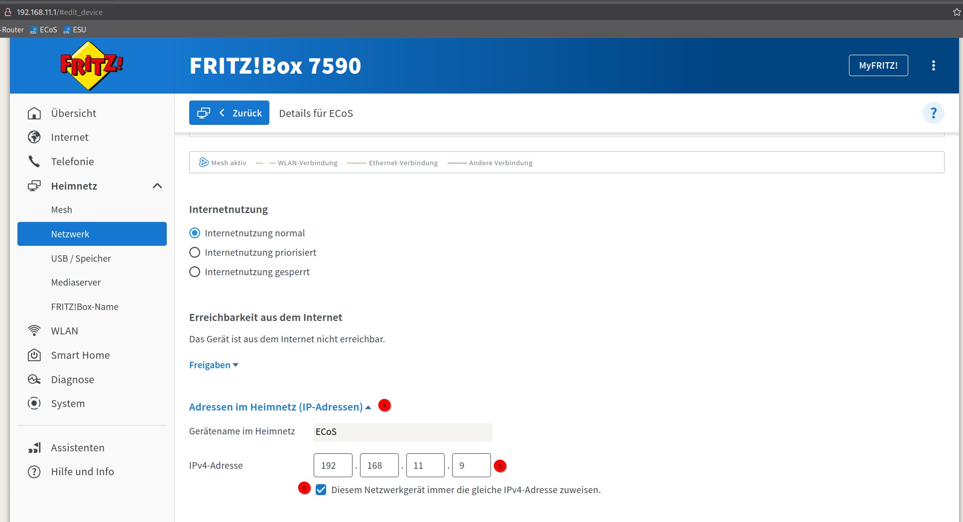Screen dimensions: 963x522
Task: Open USB / Speicher page
Action: coord(81,259)
